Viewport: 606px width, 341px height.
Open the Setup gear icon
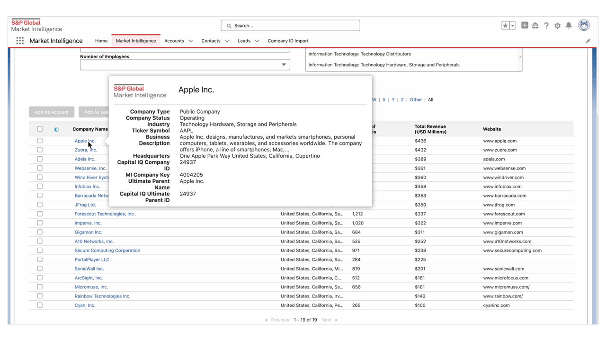557,26
